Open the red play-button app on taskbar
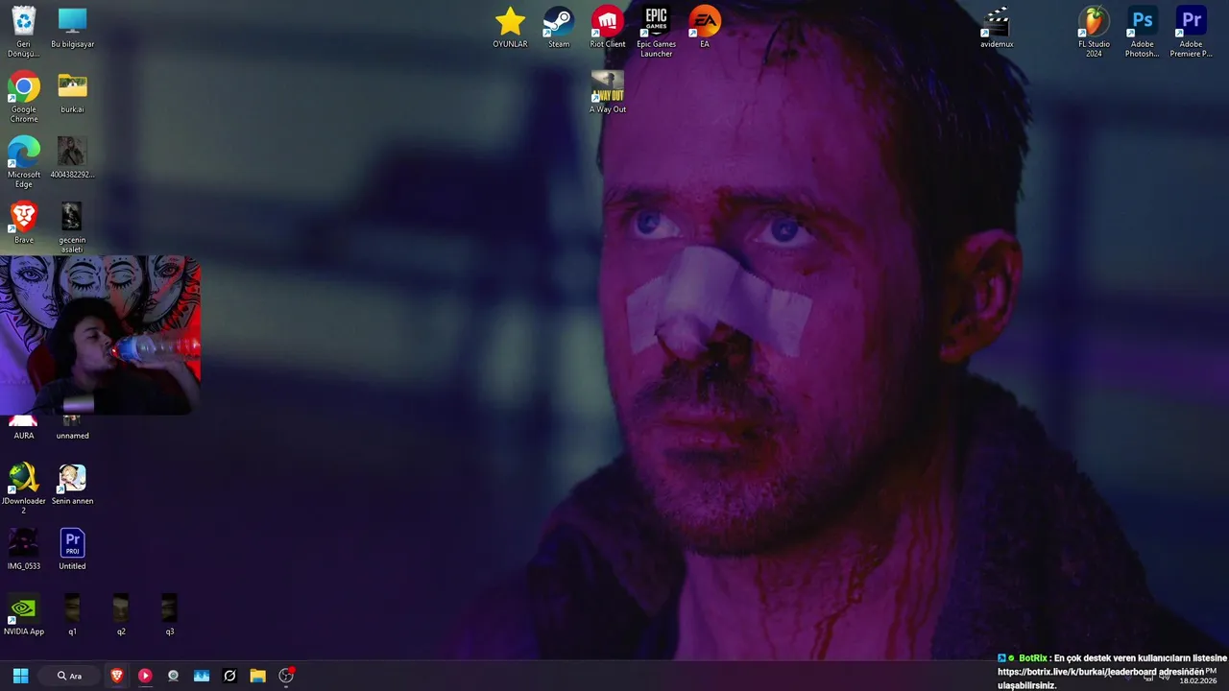Screen dimensions: 1229x691 point(145,676)
